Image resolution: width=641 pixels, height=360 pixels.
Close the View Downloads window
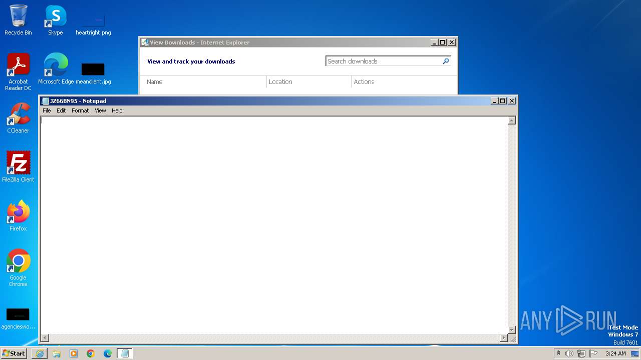(451, 42)
